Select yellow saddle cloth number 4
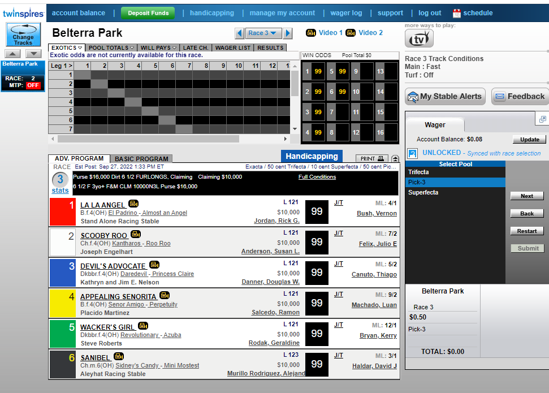549x393 pixels. point(63,303)
